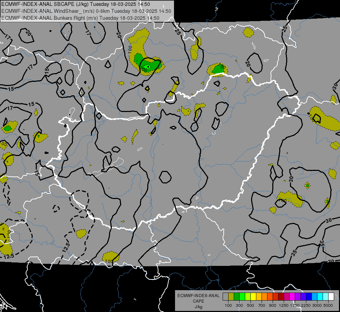340x312 pixels.
Task: Pick the dark green legend swatch
Action: pos(237,297)
